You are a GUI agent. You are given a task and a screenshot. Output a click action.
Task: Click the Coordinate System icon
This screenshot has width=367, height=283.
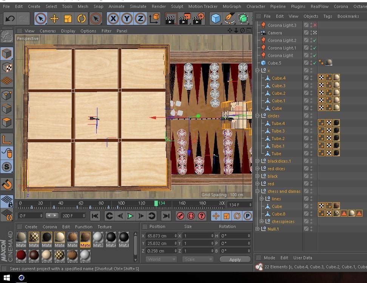pyautogui.click(x=154, y=18)
